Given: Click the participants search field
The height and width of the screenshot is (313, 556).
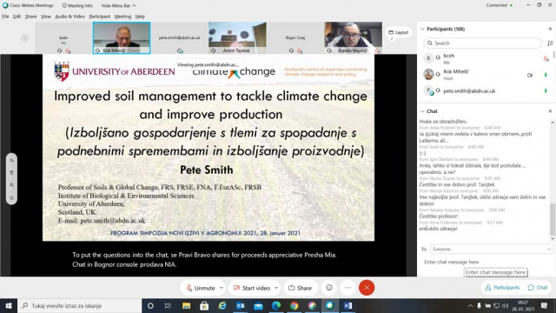Looking at the screenshot, I should pos(483,43).
